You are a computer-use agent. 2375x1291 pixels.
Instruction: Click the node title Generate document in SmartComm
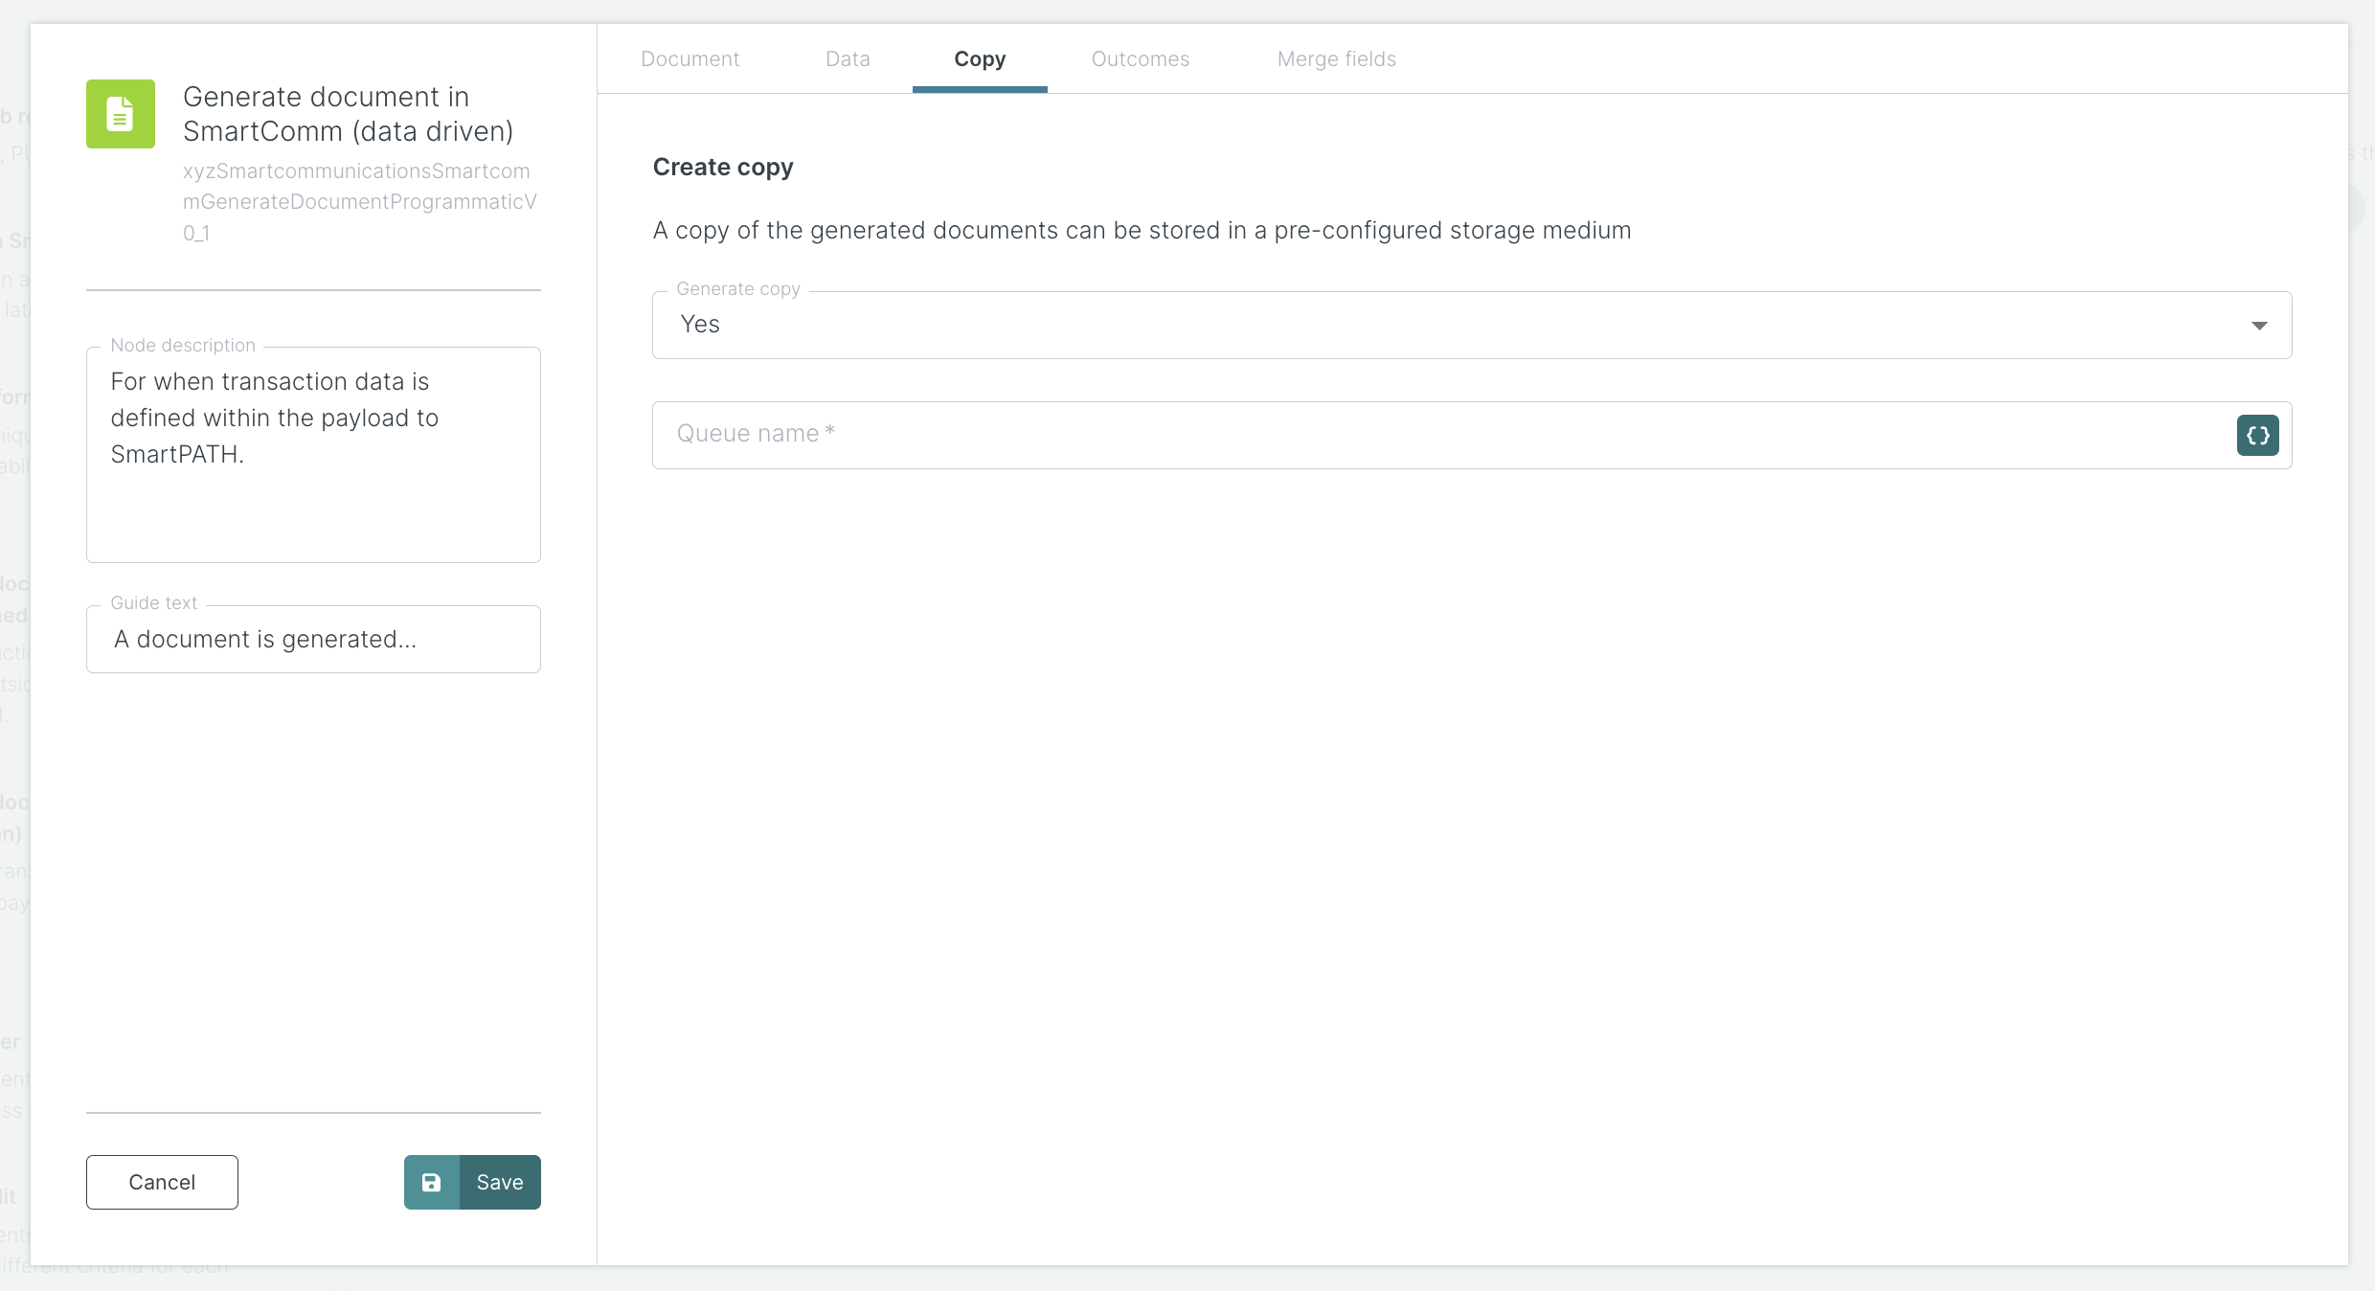pos(349,114)
